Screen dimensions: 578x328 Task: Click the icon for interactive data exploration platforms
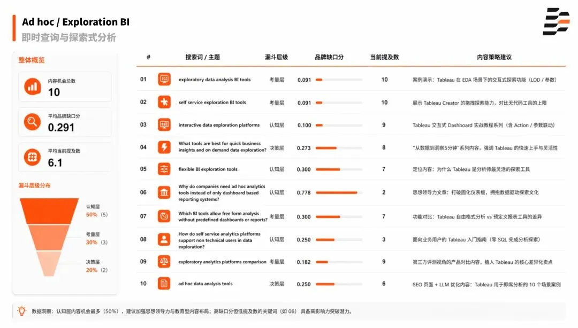pyautogui.click(x=164, y=125)
